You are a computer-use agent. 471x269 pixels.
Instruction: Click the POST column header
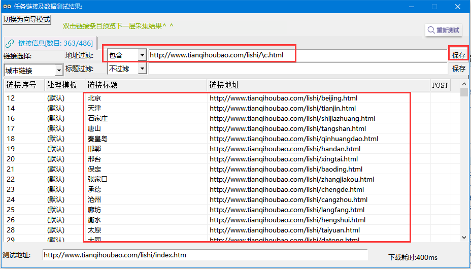[x=440, y=85]
